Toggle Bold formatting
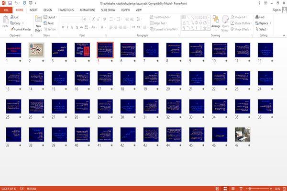The width and height of the screenshot is (287, 191). pyautogui.click(x=63, y=27)
